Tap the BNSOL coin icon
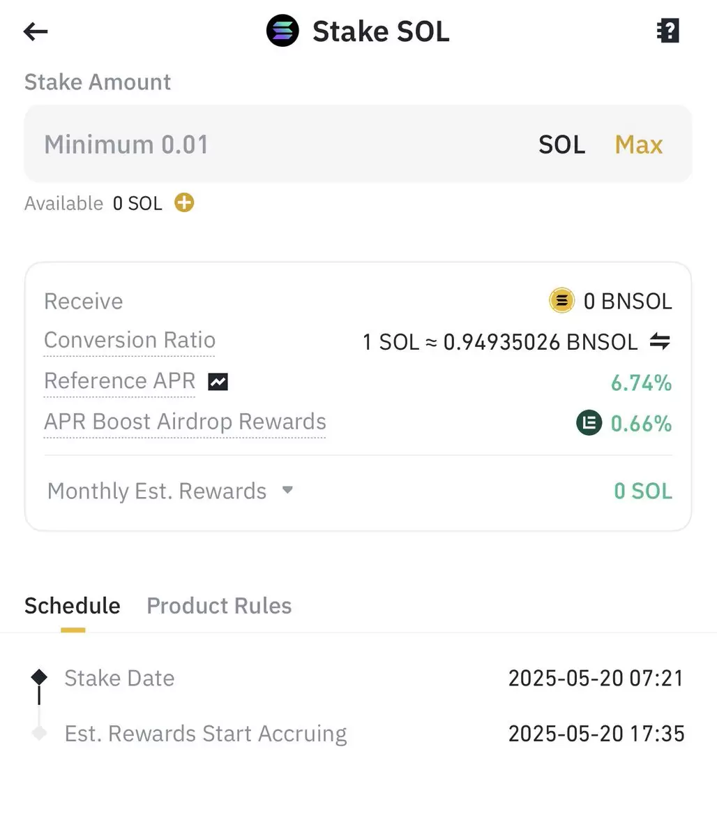The width and height of the screenshot is (717, 837). [x=561, y=301]
